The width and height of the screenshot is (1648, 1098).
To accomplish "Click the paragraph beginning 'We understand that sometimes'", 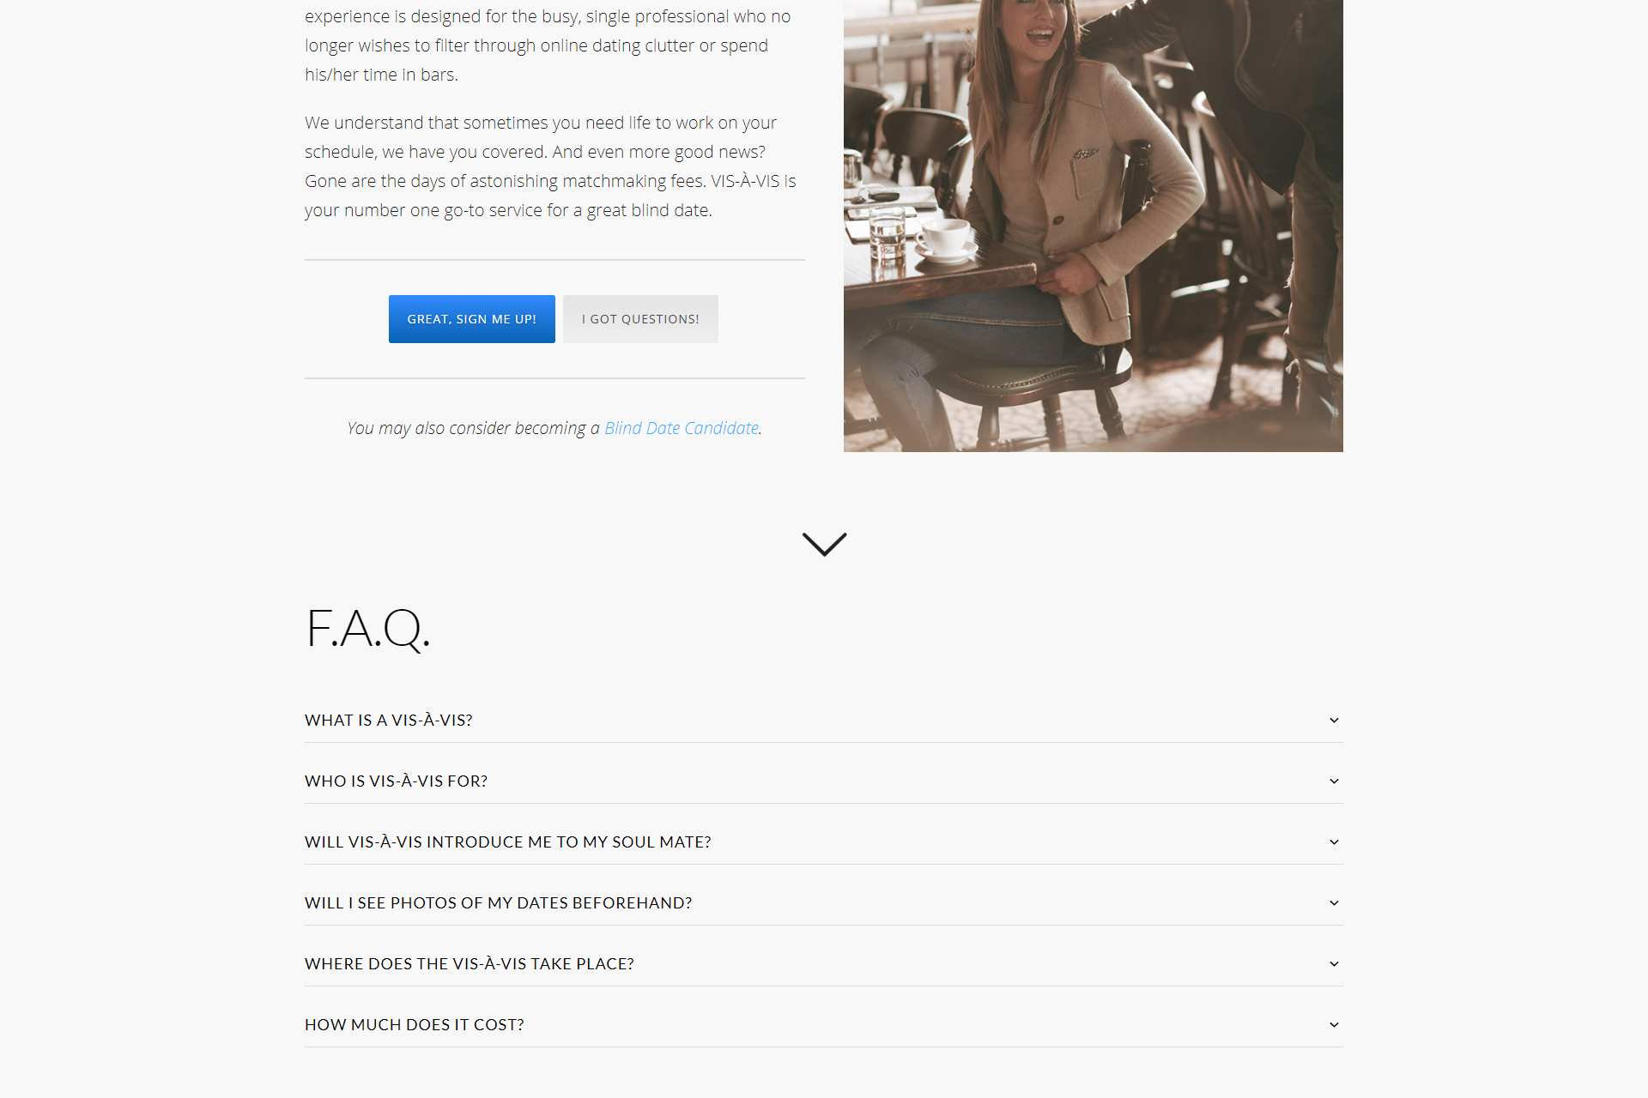I will pos(551,166).
